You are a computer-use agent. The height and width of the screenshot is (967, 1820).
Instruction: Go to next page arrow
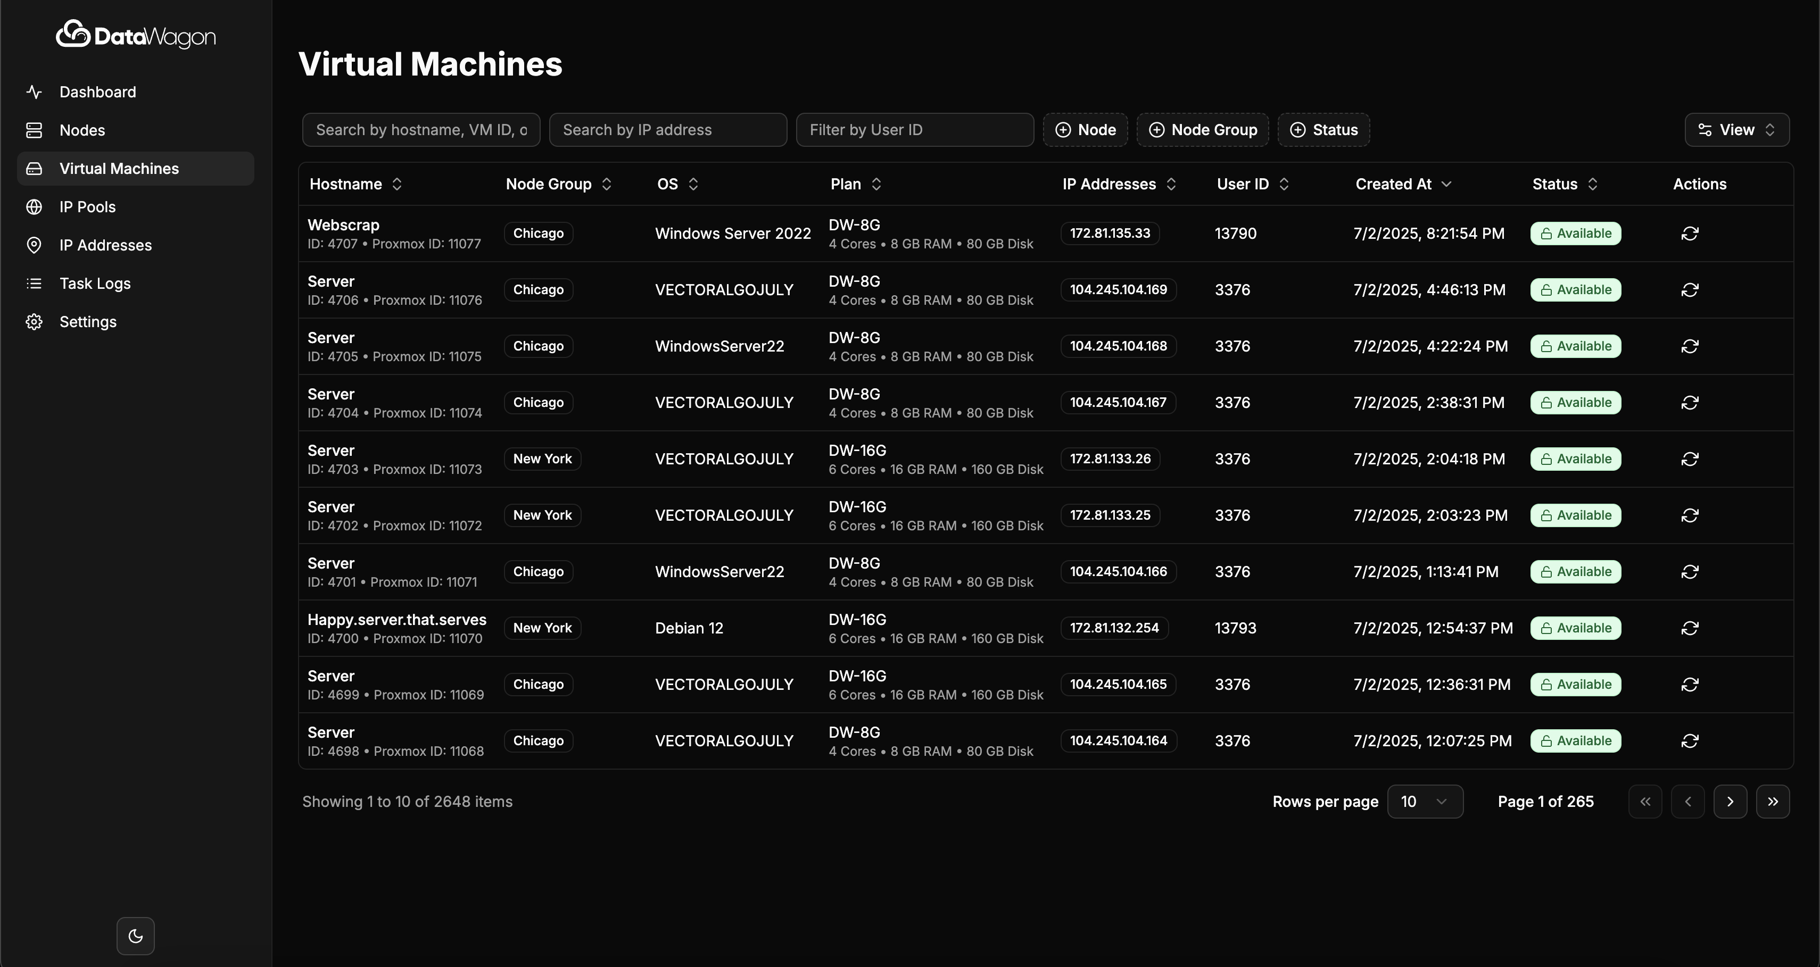point(1730,802)
